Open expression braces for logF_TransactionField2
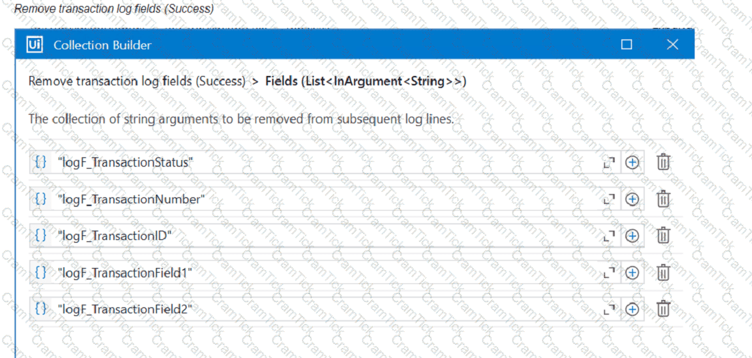Screen dimensions: 752x358 [41, 309]
